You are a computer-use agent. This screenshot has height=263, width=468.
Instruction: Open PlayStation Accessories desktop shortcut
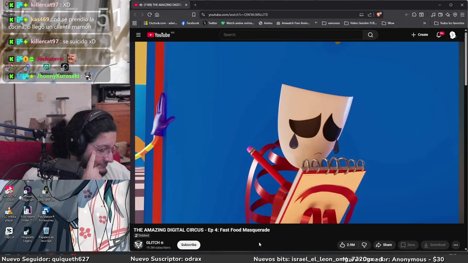tap(46, 214)
